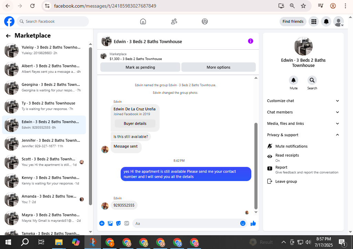
Task: Click Edwin's group photo in details panel
Action: tap(303, 46)
